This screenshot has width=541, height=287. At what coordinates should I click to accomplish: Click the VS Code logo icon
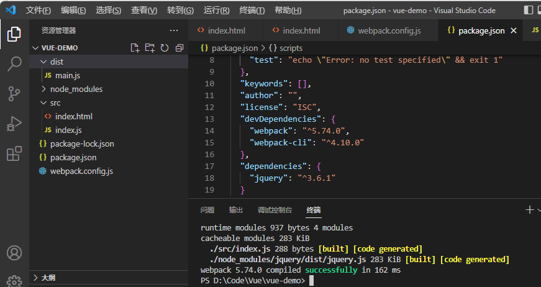tap(11, 10)
